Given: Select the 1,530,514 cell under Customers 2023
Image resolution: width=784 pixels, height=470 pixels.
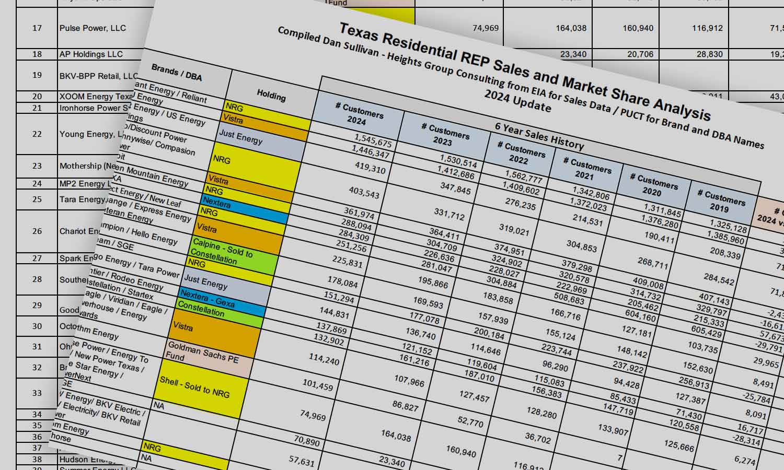Looking at the screenshot, I should pos(458,160).
